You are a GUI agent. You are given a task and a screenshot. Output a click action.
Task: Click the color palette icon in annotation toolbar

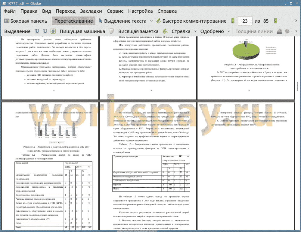click(x=287, y=31)
